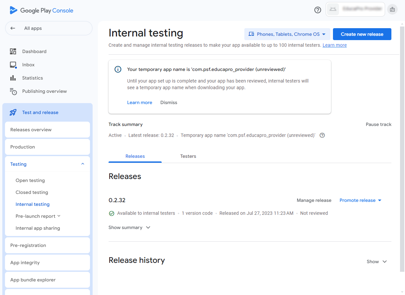Click 'Available to internal testers' status text

pos(146,213)
